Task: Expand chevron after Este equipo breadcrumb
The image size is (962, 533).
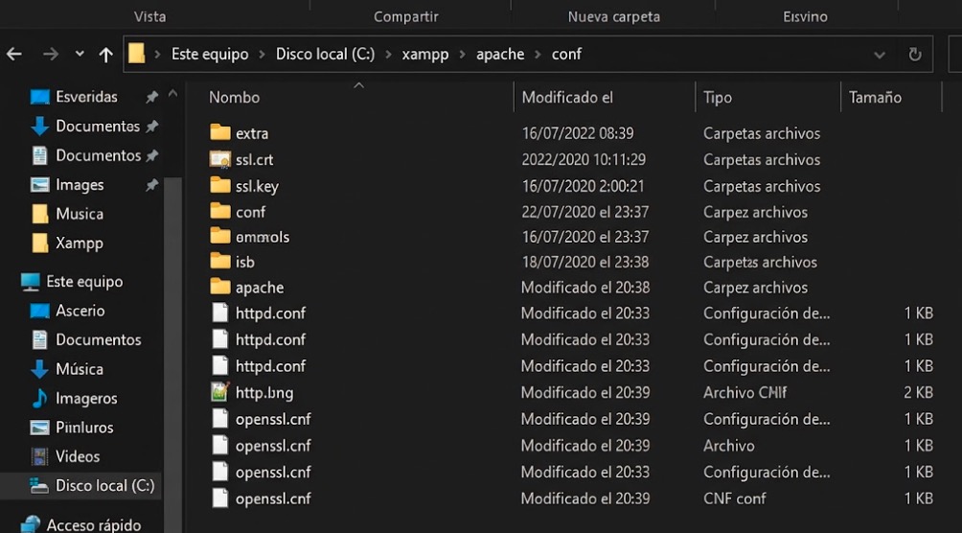Action: click(262, 55)
